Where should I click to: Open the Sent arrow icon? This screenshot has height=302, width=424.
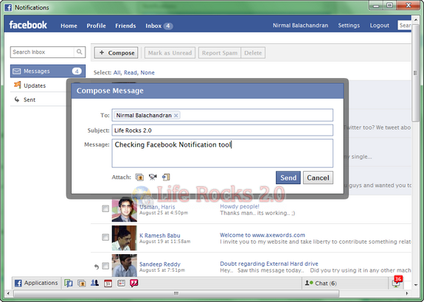tap(17, 99)
